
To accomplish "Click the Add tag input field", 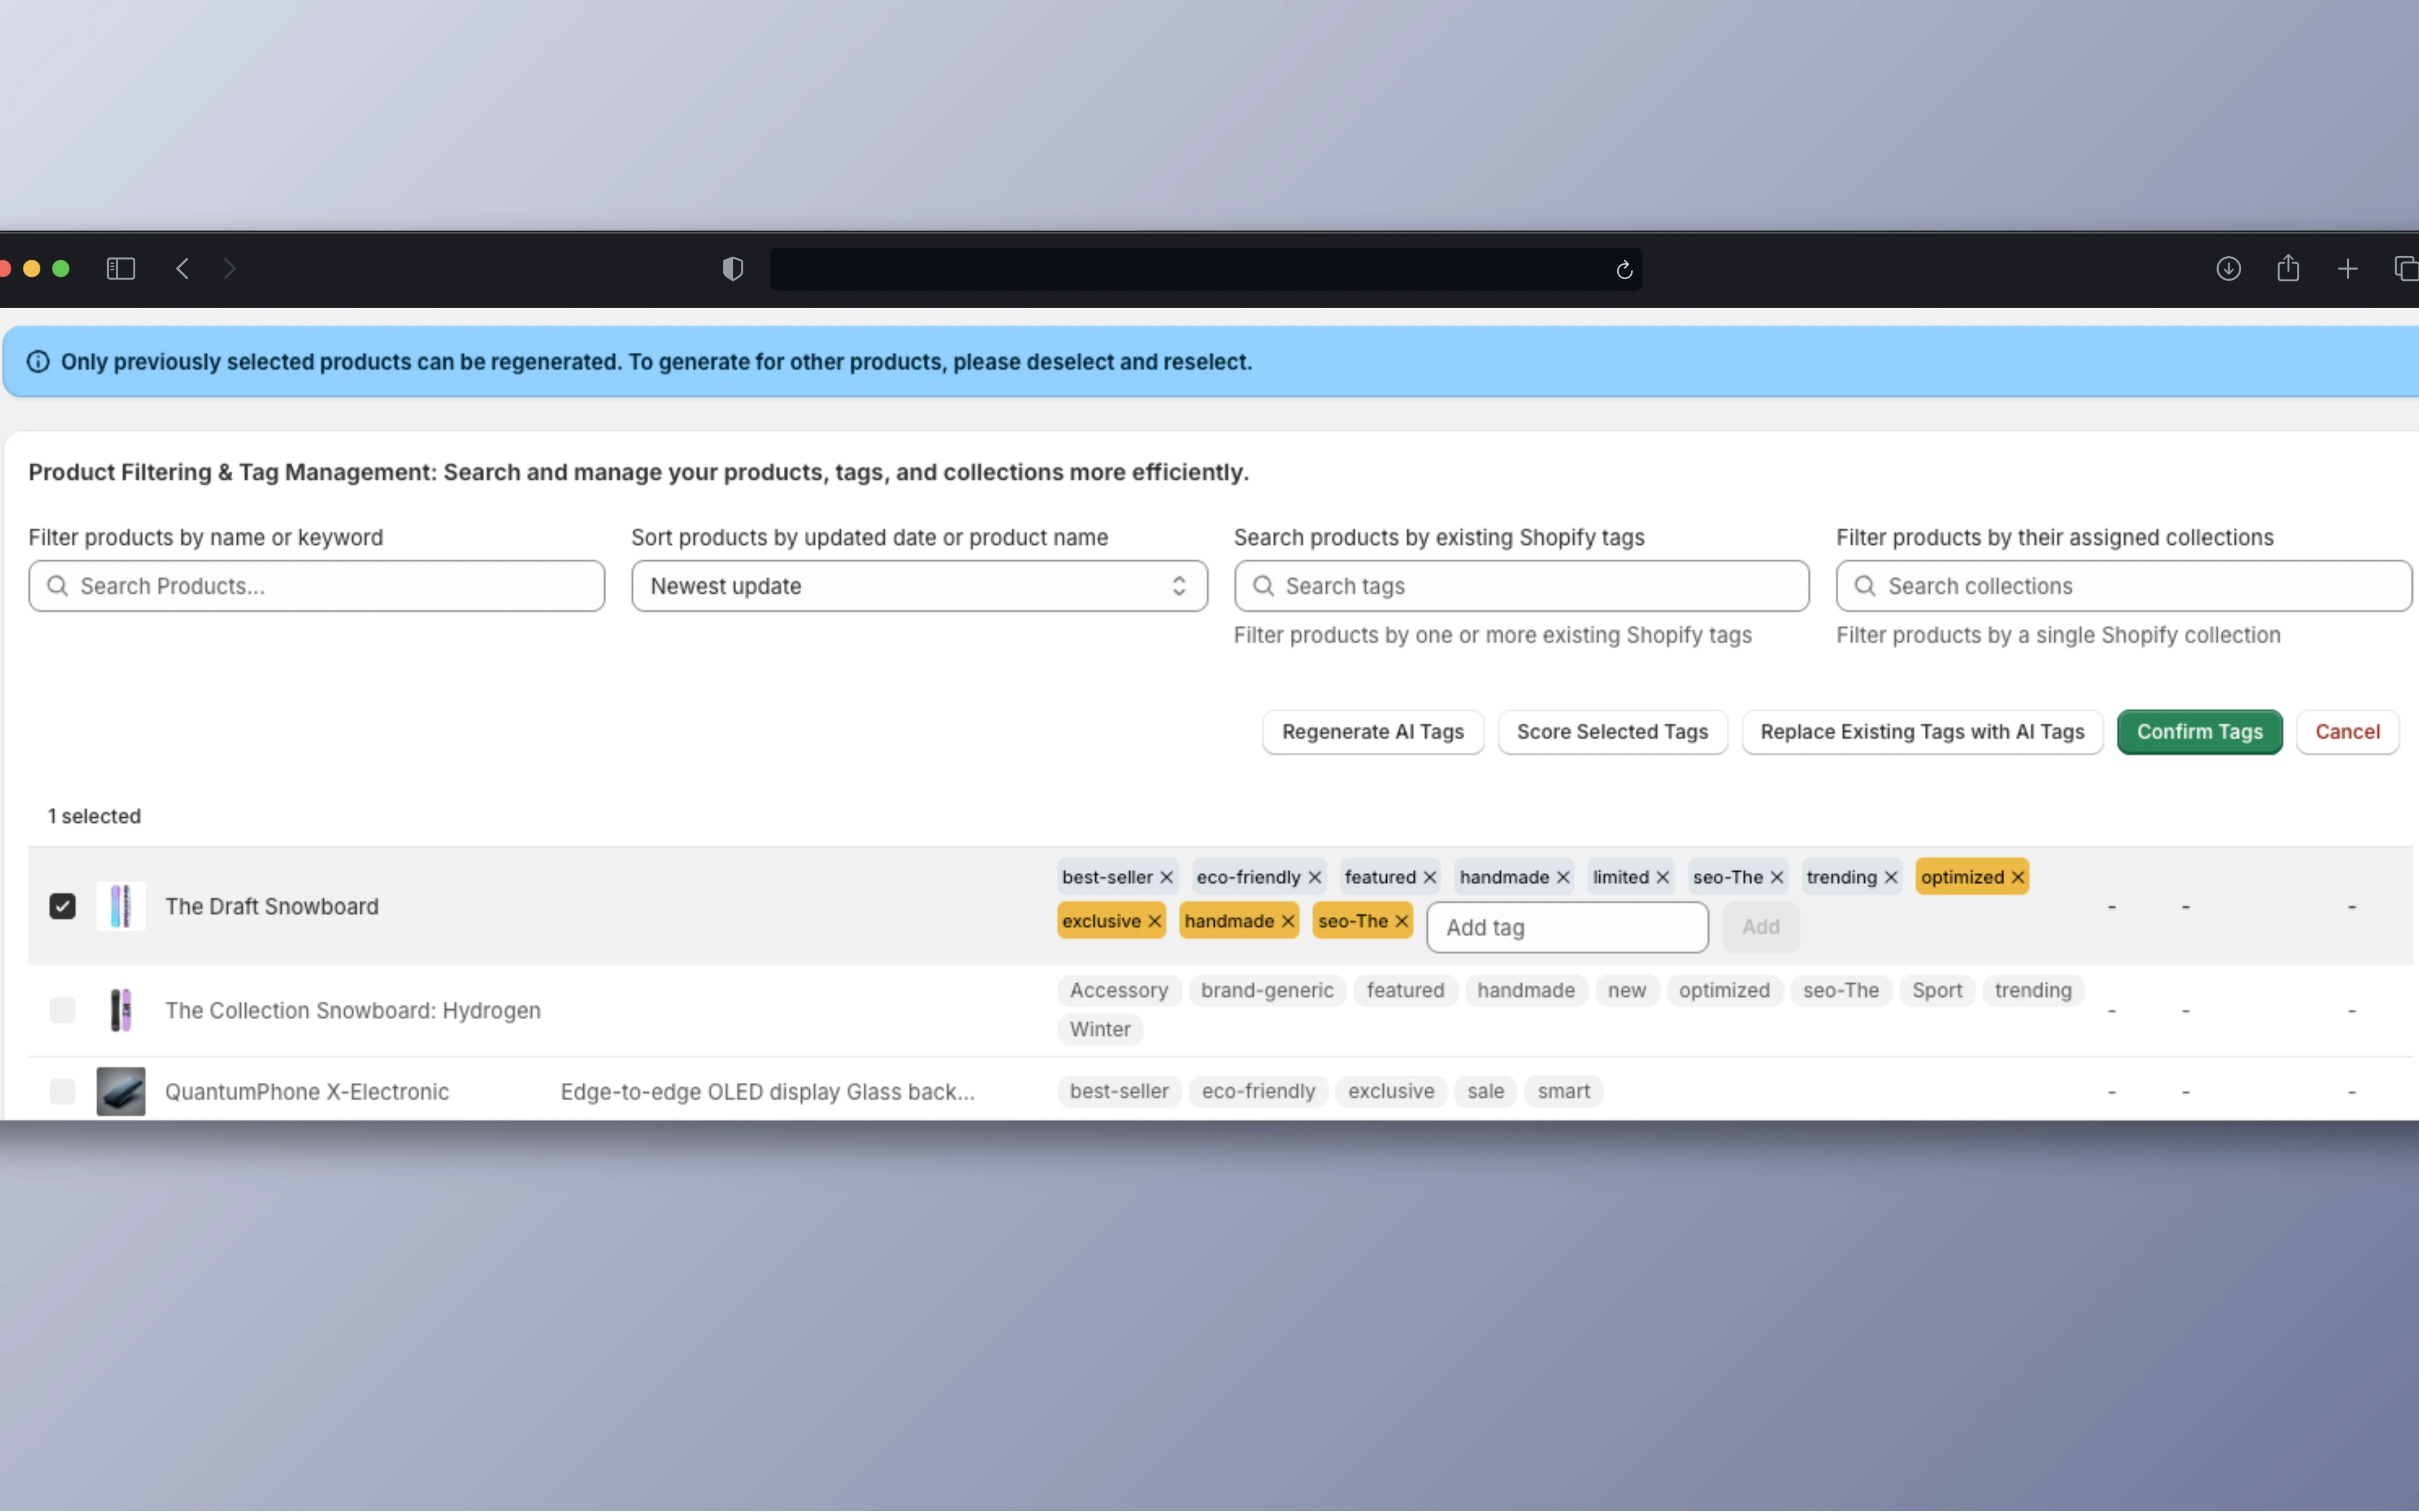I will (1566, 927).
